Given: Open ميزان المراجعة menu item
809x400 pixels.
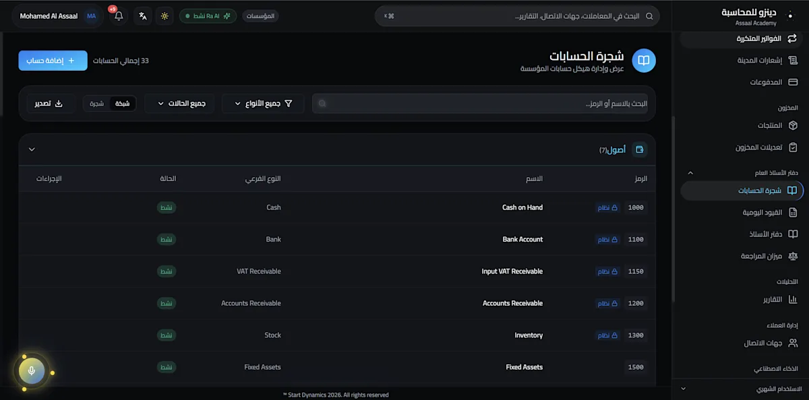Looking at the screenshot, I should (x=742, y=256).
